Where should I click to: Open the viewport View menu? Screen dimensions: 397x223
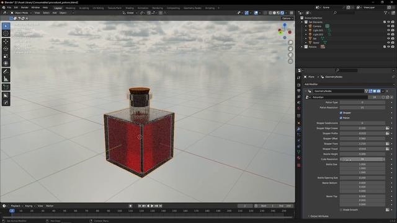pyautogui.click(x=37, y=12)
